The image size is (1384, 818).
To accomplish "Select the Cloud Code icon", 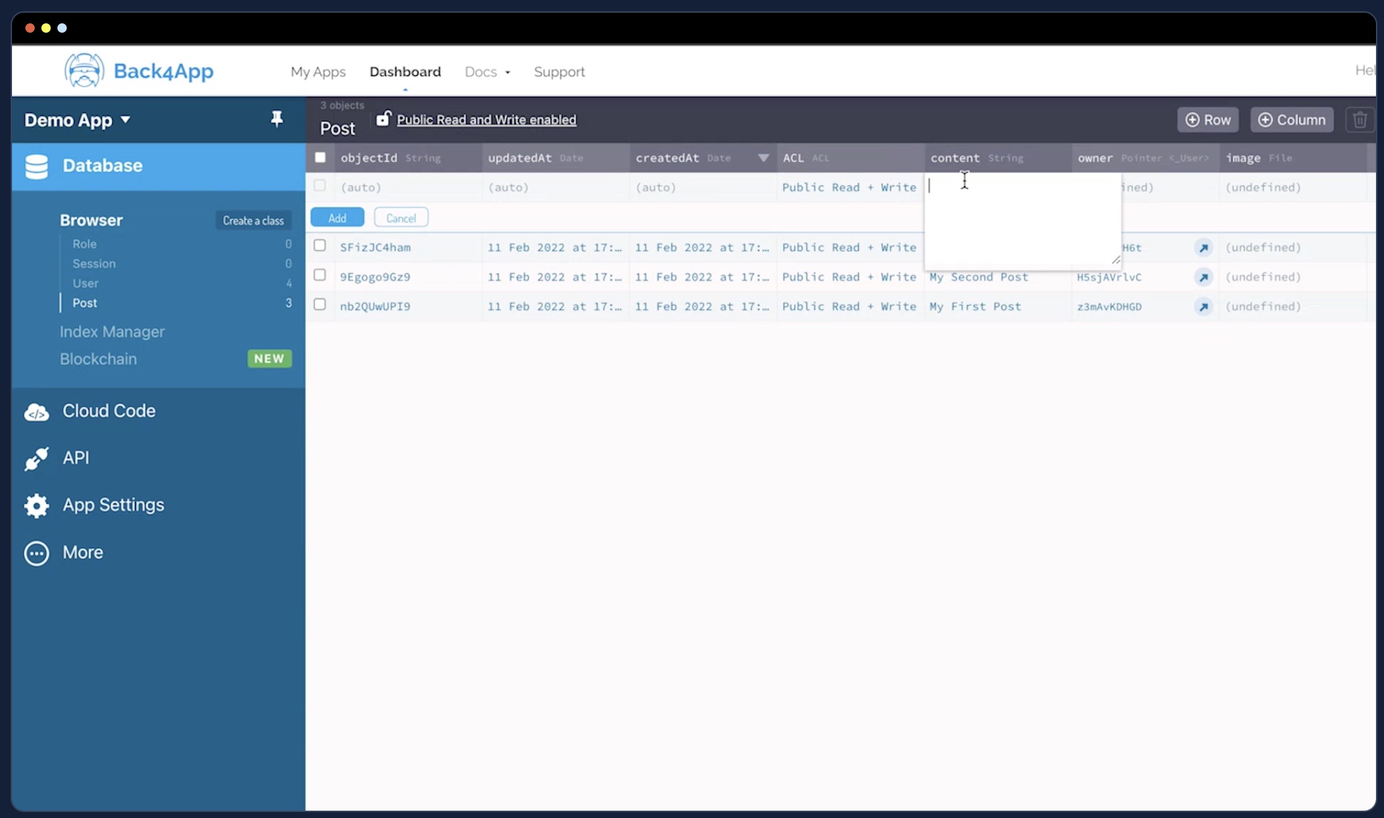I will 37,411.
